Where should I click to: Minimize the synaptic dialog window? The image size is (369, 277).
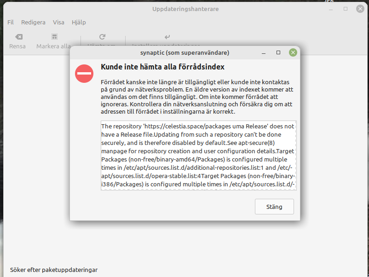[x=264, y=52]
